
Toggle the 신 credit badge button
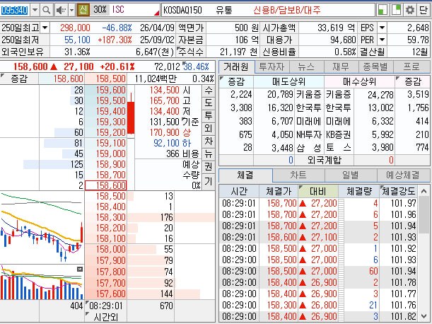click(x=83, y=10)
